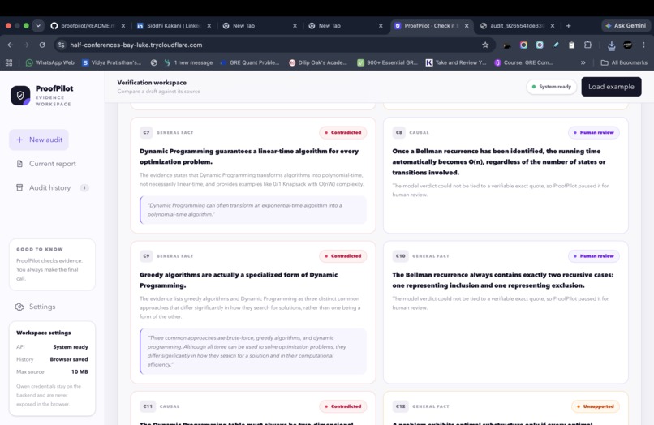
Task: Open the GRE Quant Problems bookmark
Action: click(250, 63)
